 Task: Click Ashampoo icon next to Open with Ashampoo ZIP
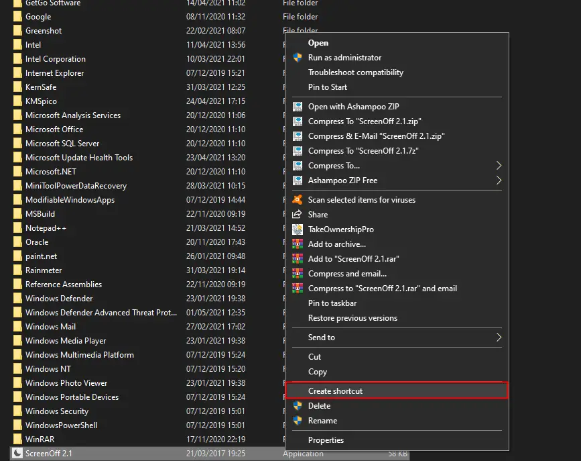click(298, 107)
